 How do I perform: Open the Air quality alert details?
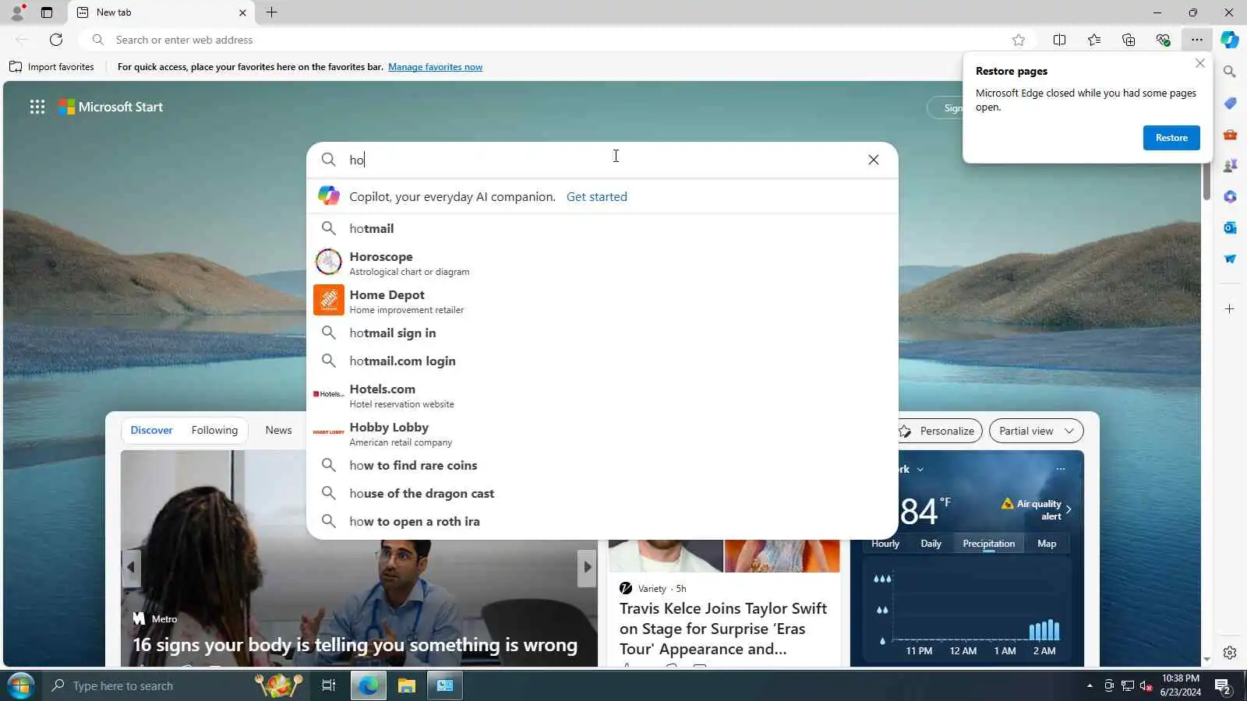[x=1037, y=509]
